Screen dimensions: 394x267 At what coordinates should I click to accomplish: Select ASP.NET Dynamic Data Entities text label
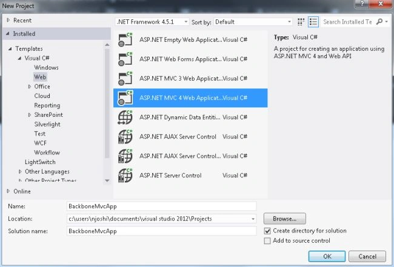click(180, 117)
